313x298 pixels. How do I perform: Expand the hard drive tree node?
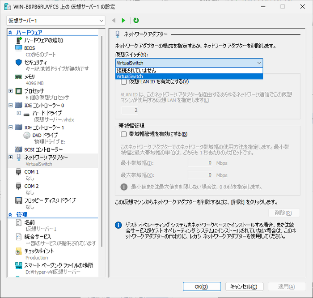[19, 113]
